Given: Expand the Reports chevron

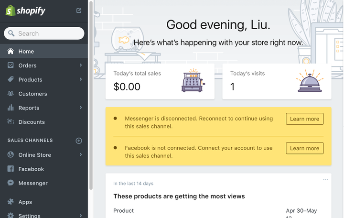Looking at the screenshot, I should (x=81, y=108).
